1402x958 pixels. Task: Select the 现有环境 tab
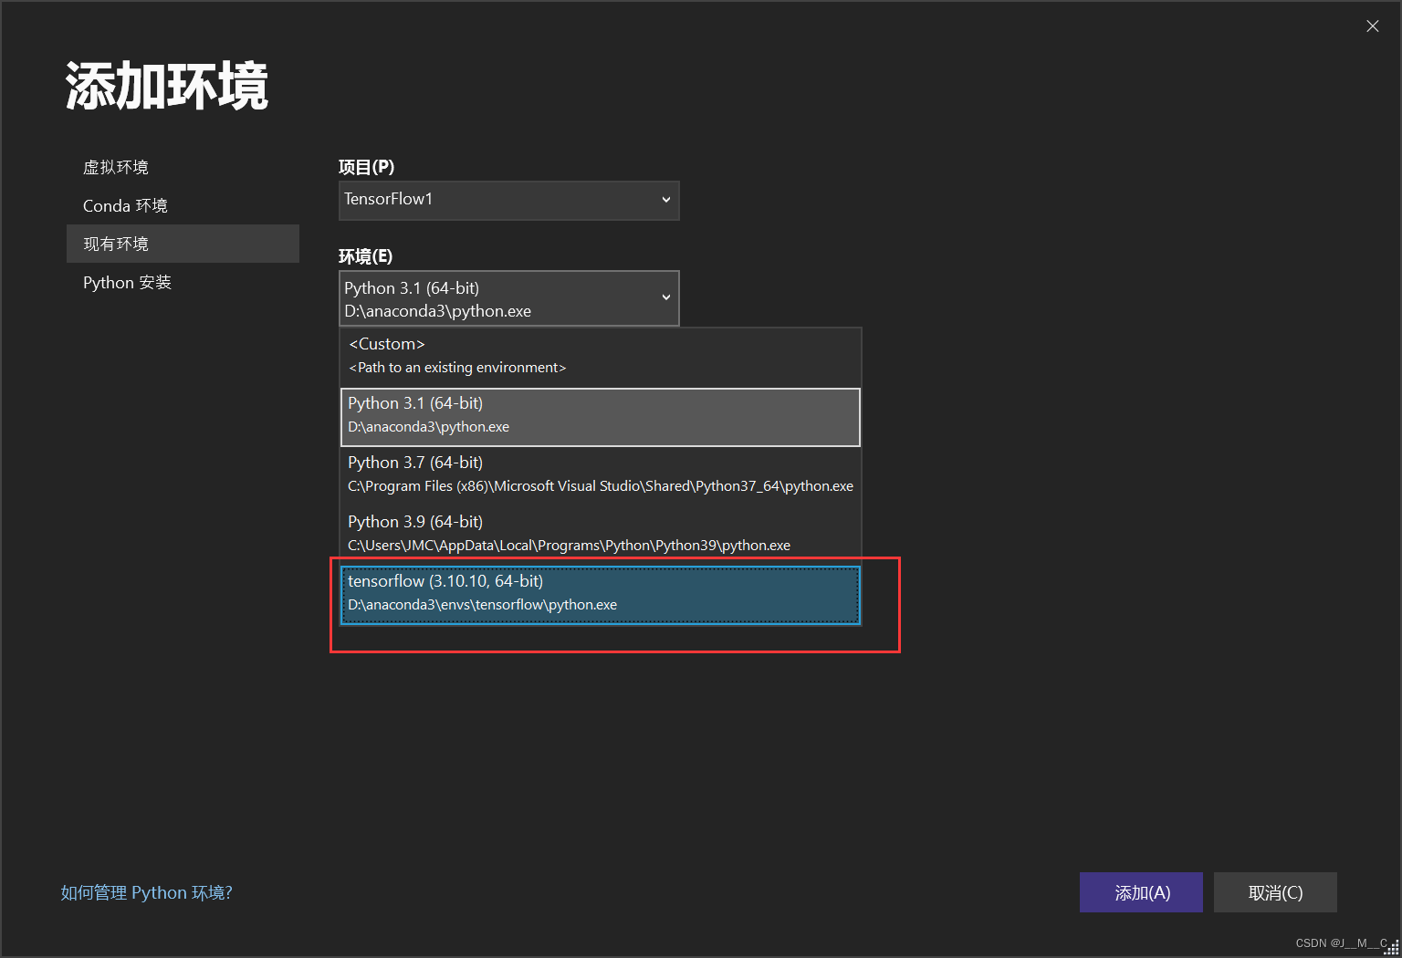click(183, 244)
